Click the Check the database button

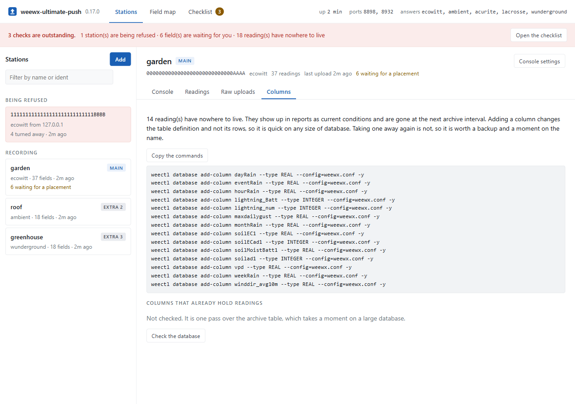coord(176,336)
